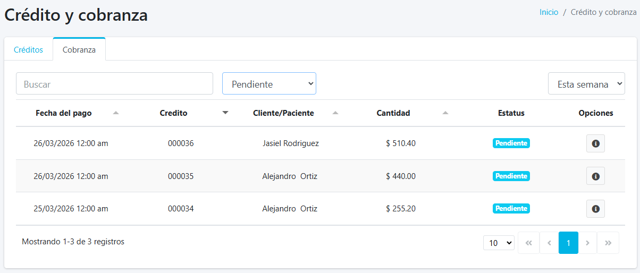Sort by Fecha del pago column arrow
The width and height of the screenshot is (640, 273).
pos(116,113)
